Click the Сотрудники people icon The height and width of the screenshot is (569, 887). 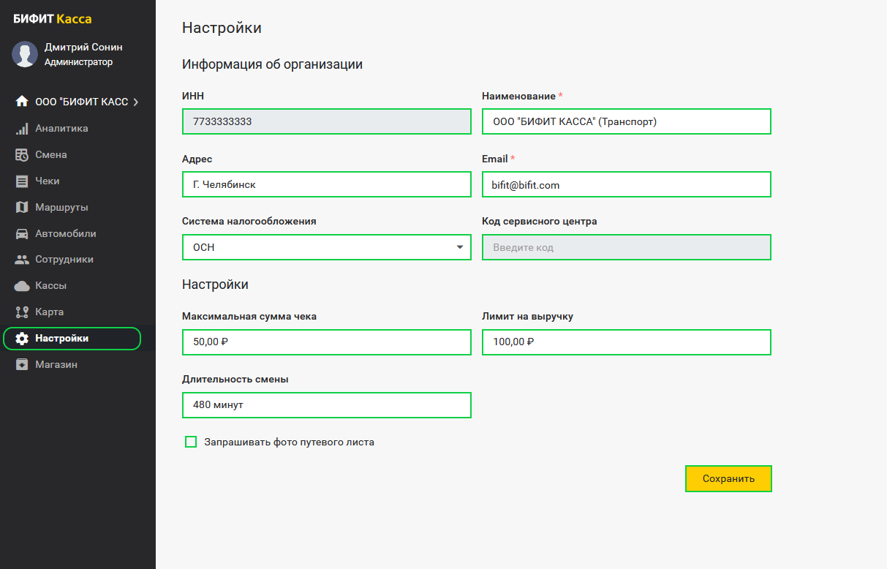(22, 260)
